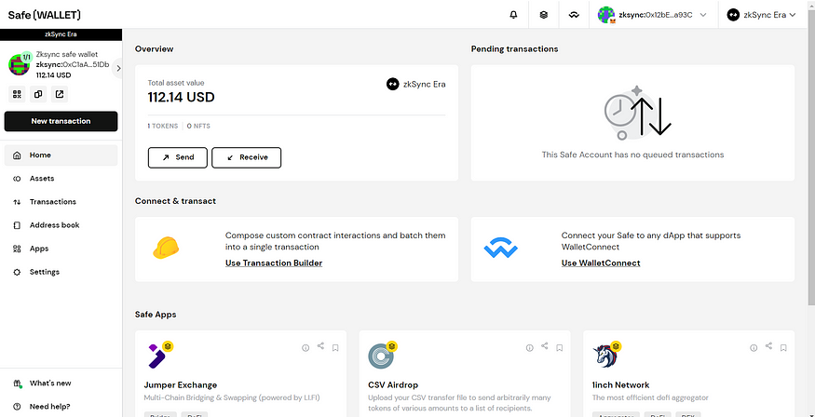This screenshot has width=815, height=417.
Task: Share the 1inch Network app
Action: 768,346
